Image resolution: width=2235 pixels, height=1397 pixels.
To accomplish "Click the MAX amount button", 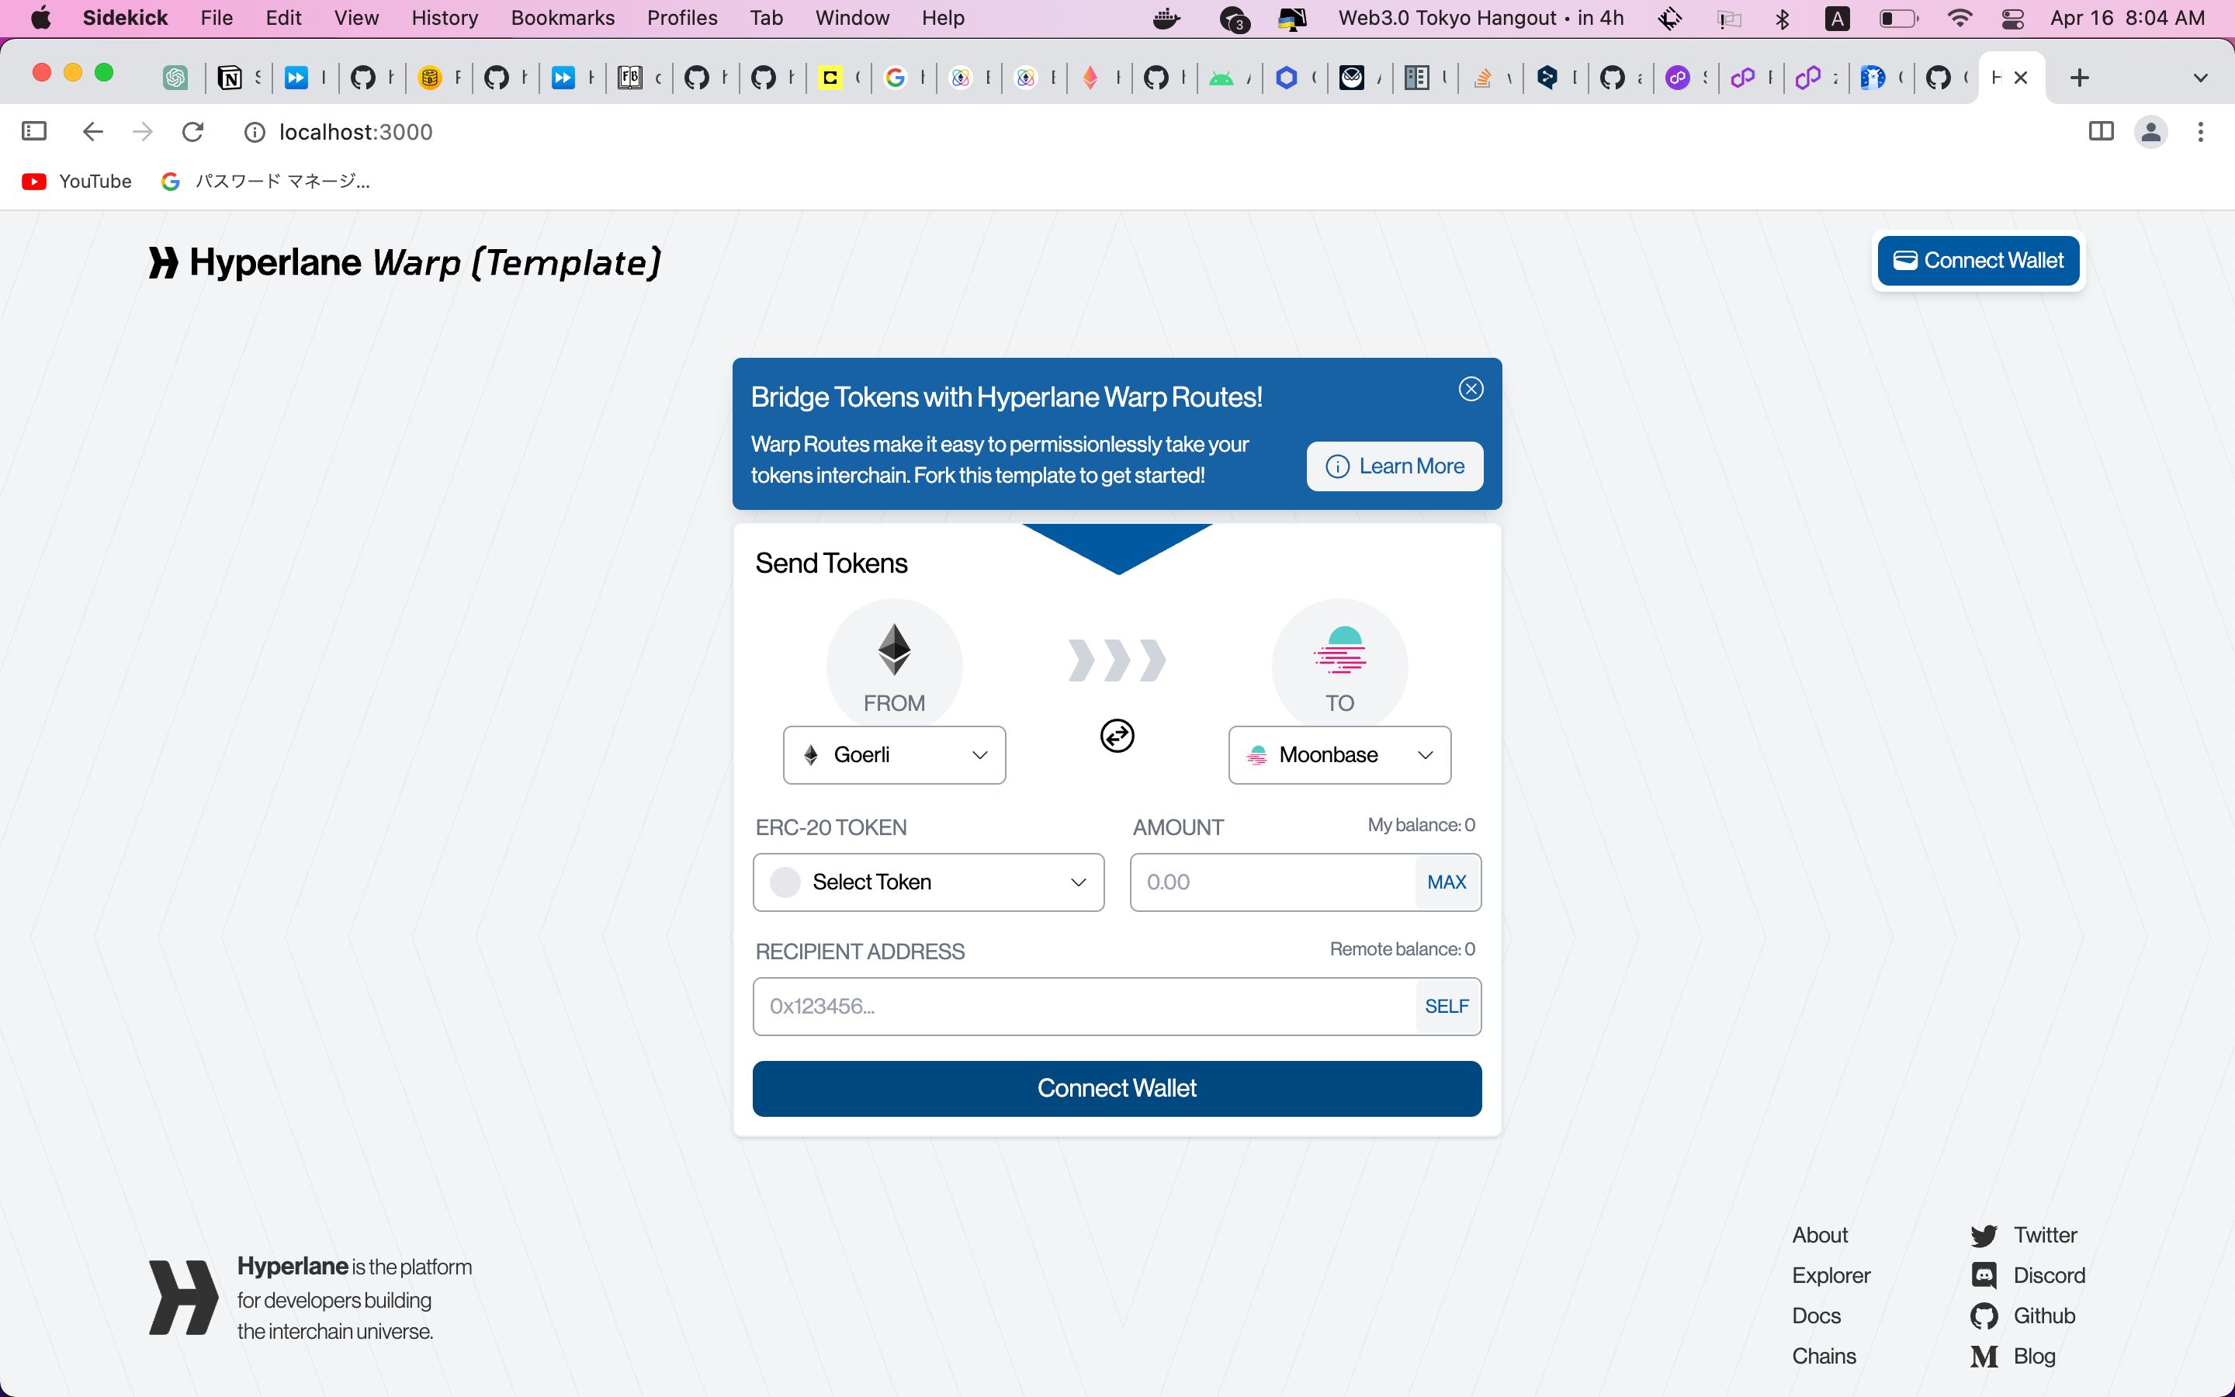I will coord(1445,882).
